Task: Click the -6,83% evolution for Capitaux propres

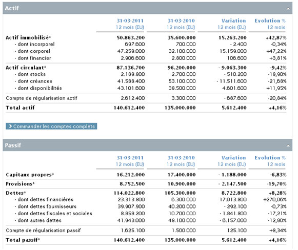Action: (278, 175)
